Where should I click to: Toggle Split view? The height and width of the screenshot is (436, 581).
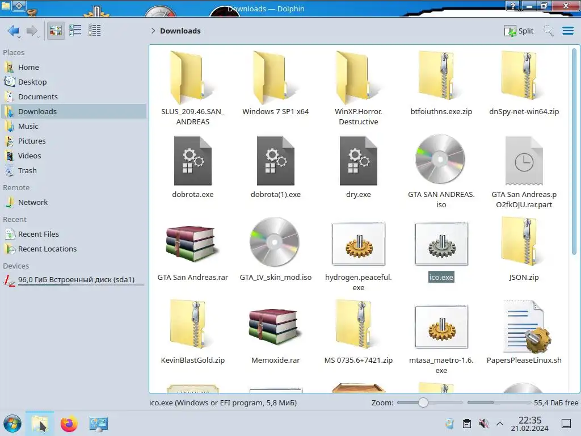click(519, 31)
